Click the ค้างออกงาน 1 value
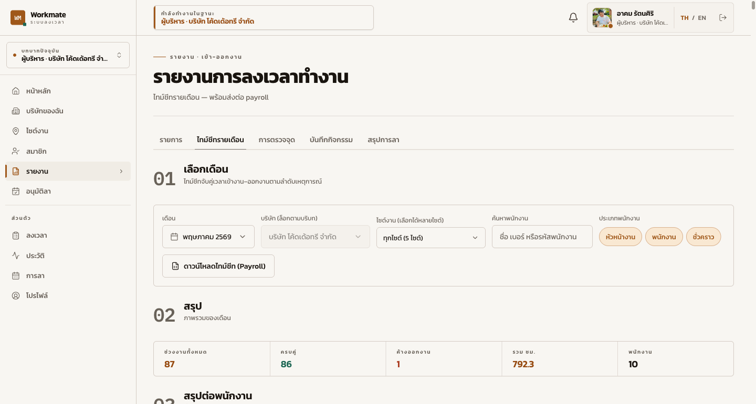 click(x=398, y=364)
